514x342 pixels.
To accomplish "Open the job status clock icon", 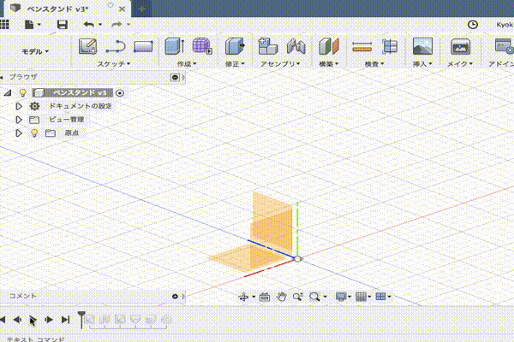I will pos(472,25).
